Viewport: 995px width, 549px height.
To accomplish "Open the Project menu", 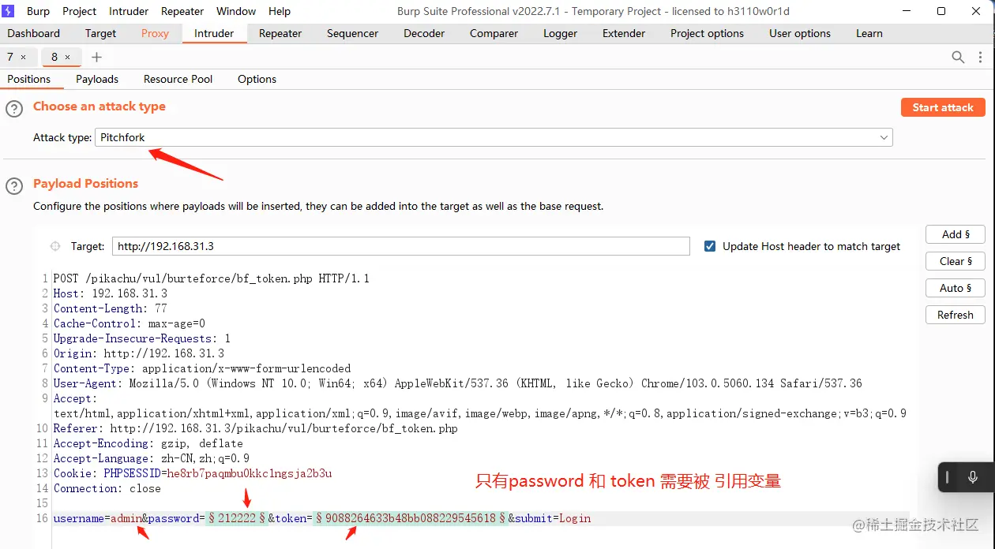I will pyautogui.click(x=79, y=11).
